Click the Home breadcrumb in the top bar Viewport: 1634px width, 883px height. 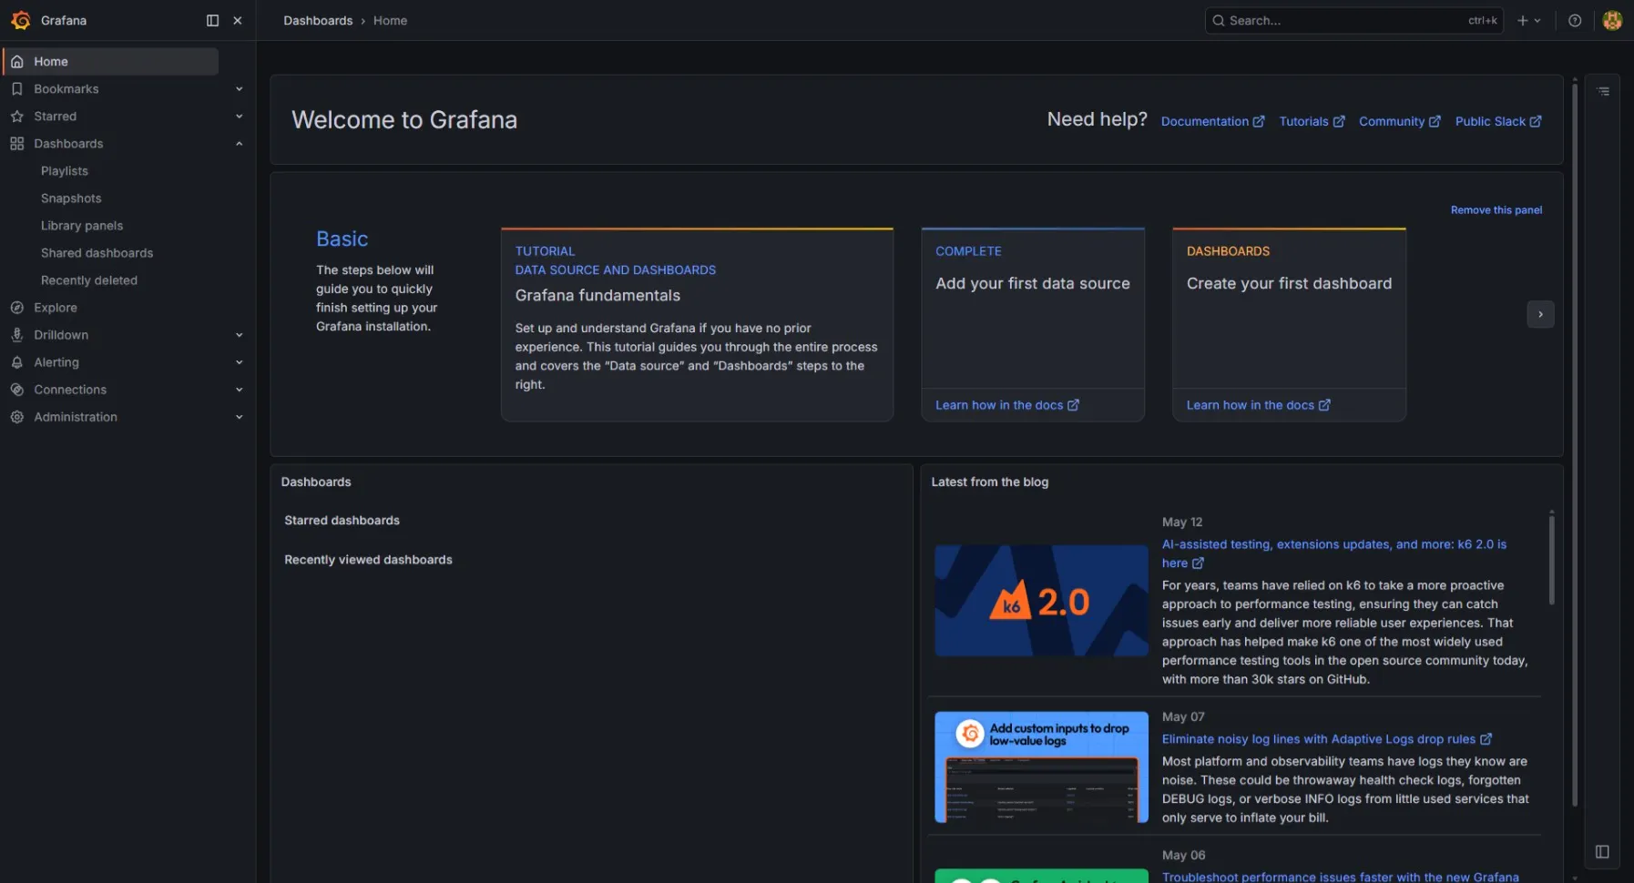click(390, 20)
